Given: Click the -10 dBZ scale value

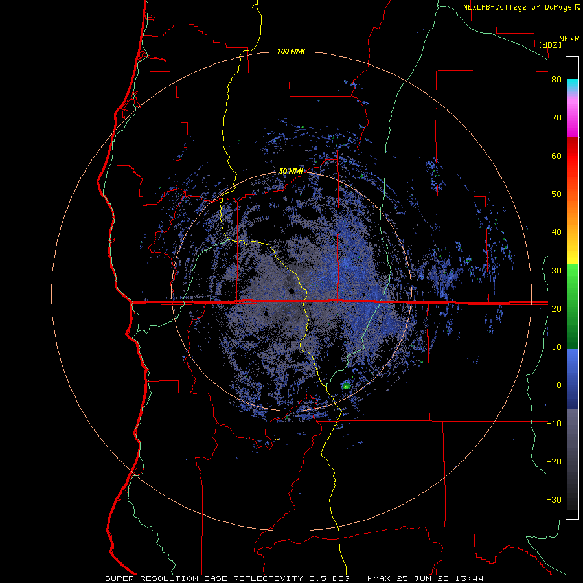Looking at the screenshot, I should [554, 423].
